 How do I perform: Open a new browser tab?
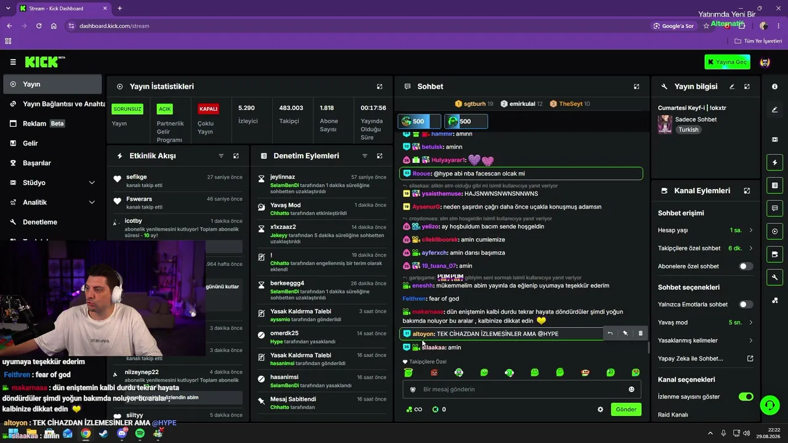point(119,9)
